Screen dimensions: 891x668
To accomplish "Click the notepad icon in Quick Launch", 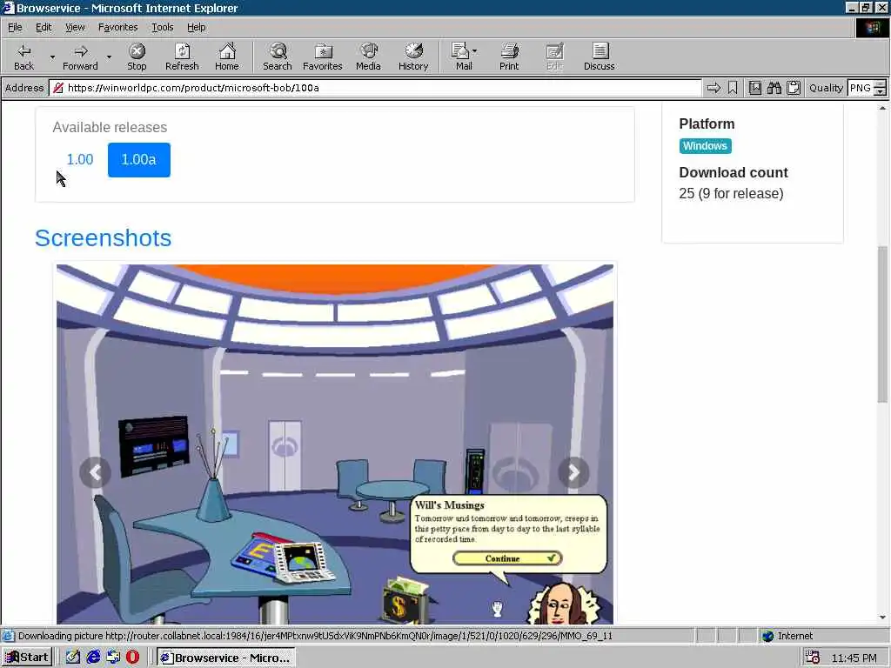I will pos(73,658).
